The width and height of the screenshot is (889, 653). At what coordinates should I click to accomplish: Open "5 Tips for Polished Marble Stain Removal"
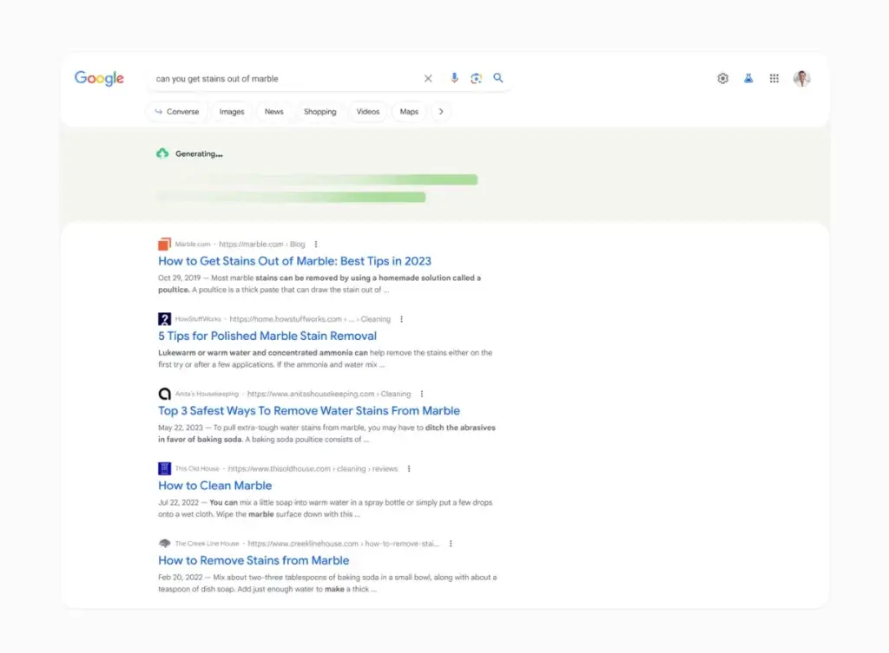pos(267,336)
